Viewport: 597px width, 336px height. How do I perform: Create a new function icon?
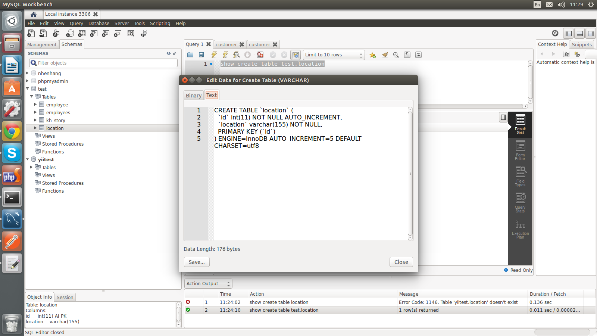pos(118,34)
